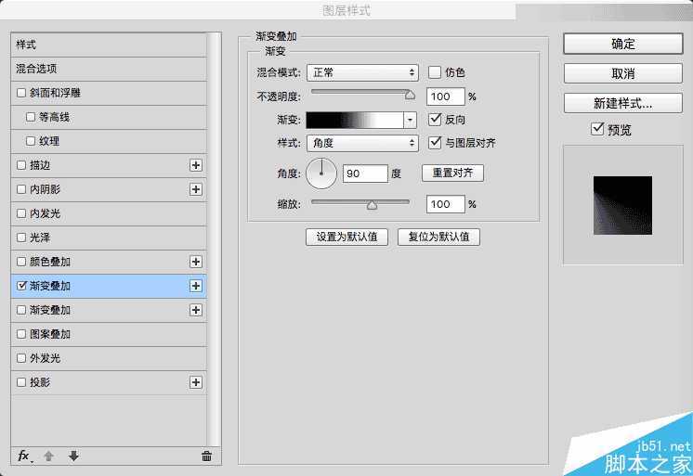
Task: Click plus icon on highlighted 渐变叠加 row
Action: click(196, 286)
